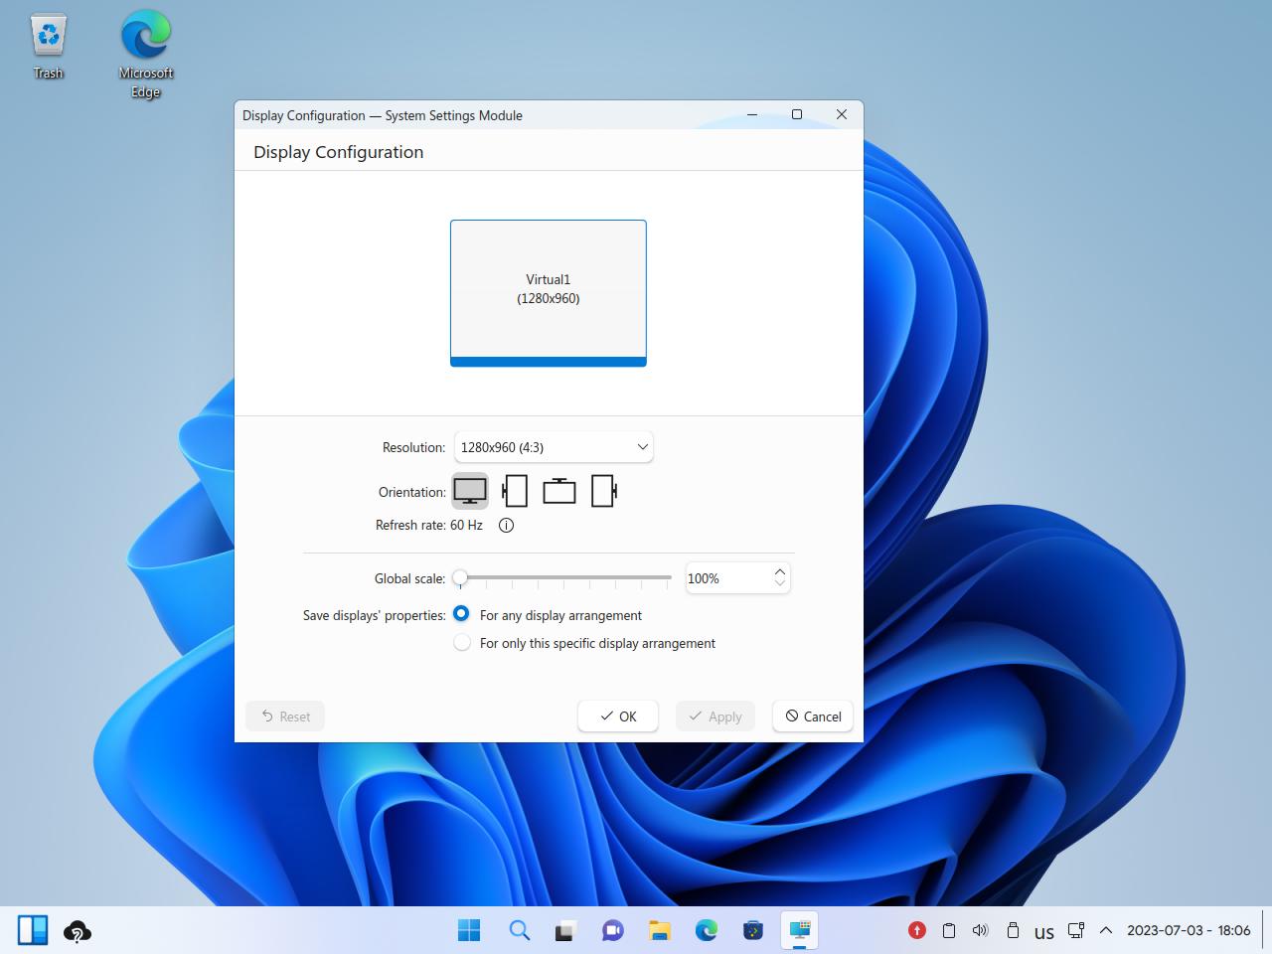Click the display settings tray icon
The width and height of the screenshot is (1272, 954).
click(x=1075, y=930)
